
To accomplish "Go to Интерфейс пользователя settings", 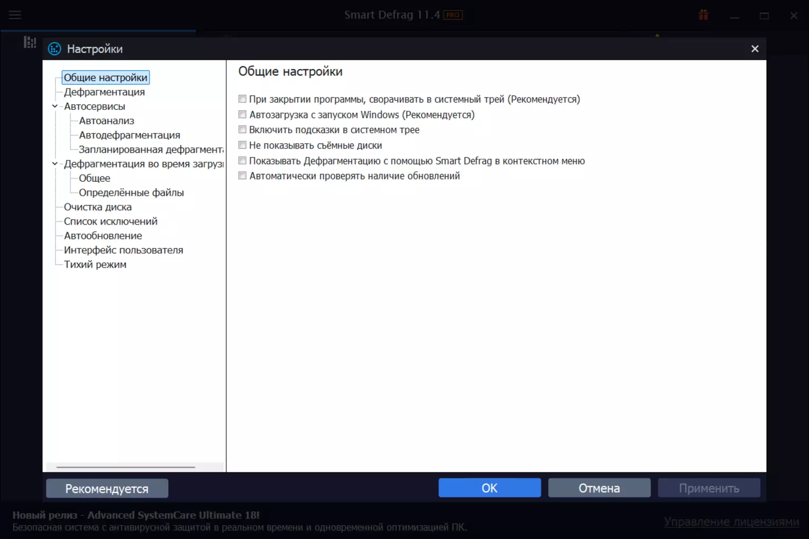I will [123, 250].
